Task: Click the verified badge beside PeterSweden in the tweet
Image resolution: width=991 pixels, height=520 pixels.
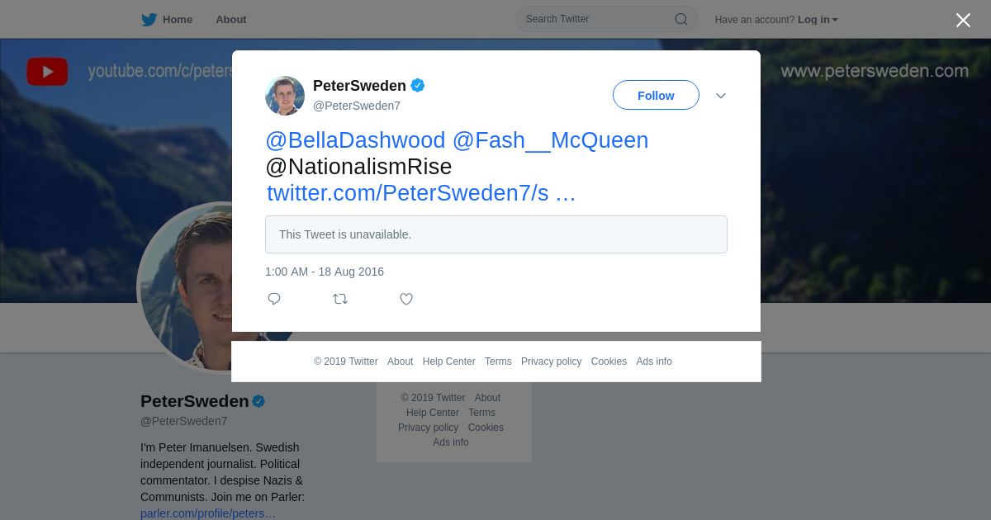Action: tap(418, 85)
